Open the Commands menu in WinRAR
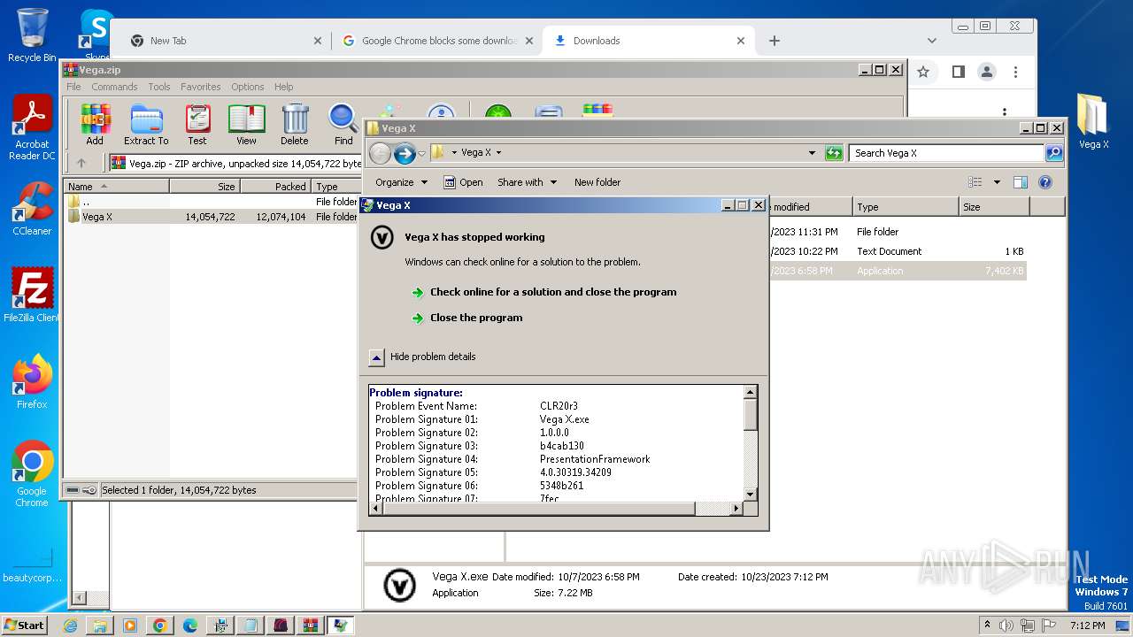This screenshot has height=637, width=1133. pos(114,87)
